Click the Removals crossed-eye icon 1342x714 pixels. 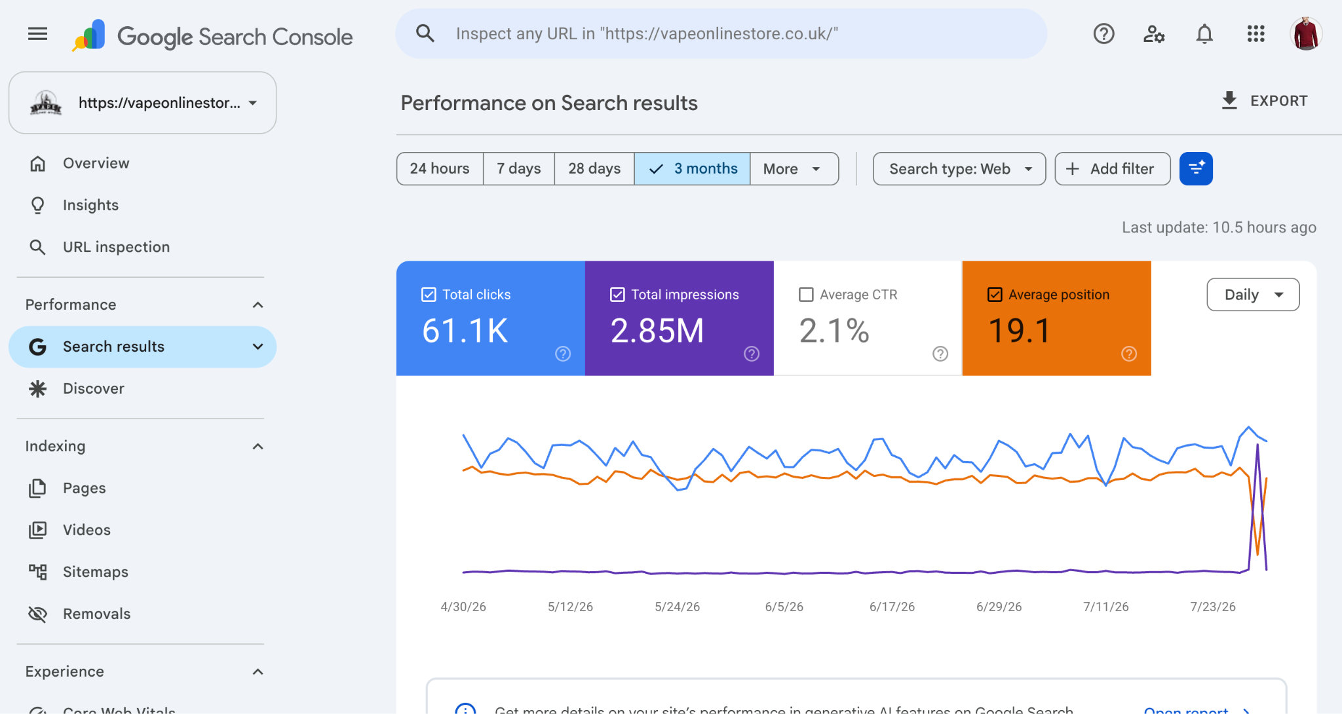pos(38,614)
